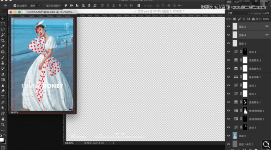Select the Type tool
This screenshot has width=271, height=150.
(3, 97)
